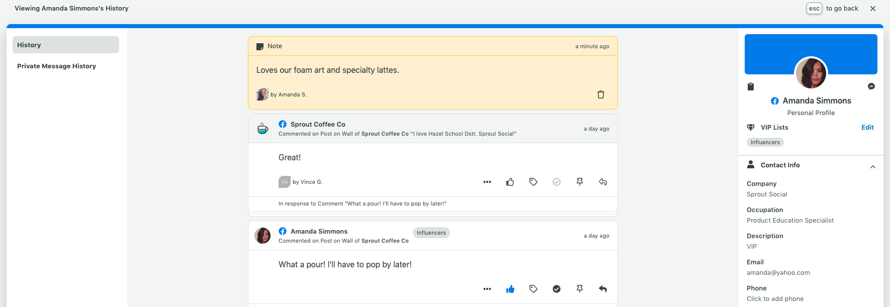Open Sprout Coffee Co name in the Great! post header
This screenshot has height=307, width=890.
318,124
